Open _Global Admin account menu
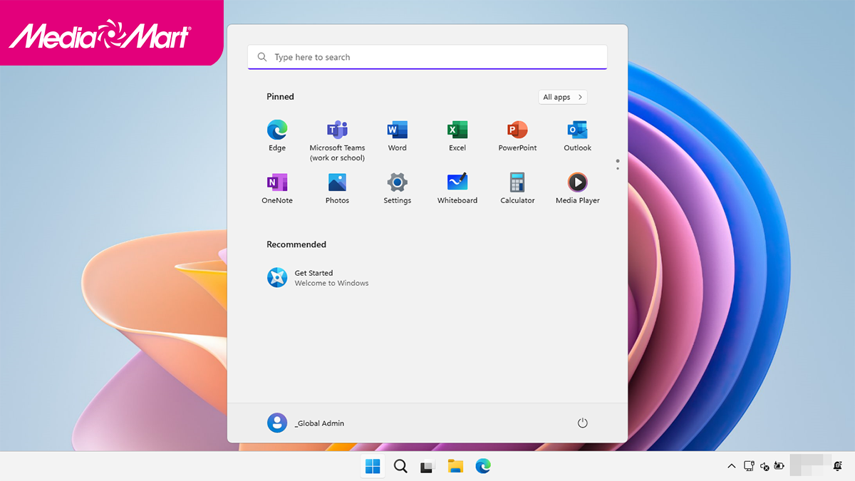855x481 pixels. [306, 423]
